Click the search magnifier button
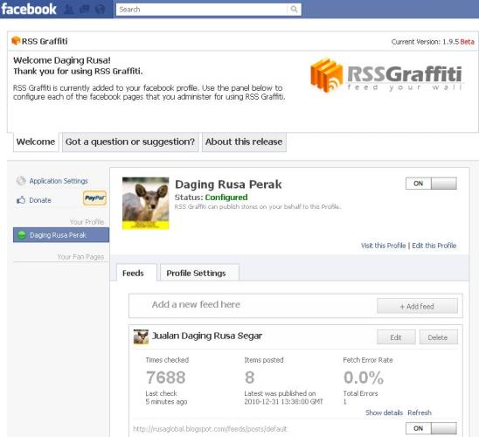 (294, 10)
